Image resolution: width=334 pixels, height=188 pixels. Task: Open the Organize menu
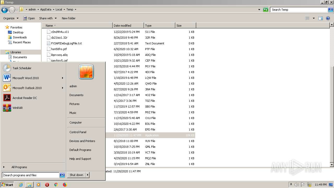[x=11, y=18]
